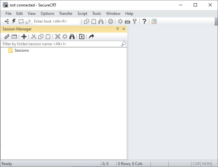The height and width of the screenshot is (167, 218).
Task: Open Session Options gear icon in main toolbar
Action: pos(120,21)
